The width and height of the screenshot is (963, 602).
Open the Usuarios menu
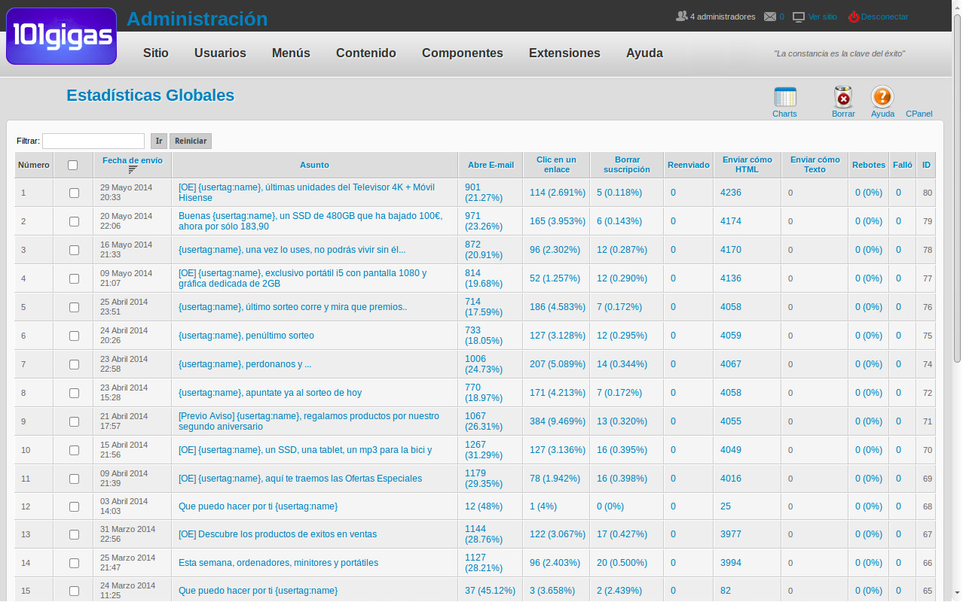(220, 53)
